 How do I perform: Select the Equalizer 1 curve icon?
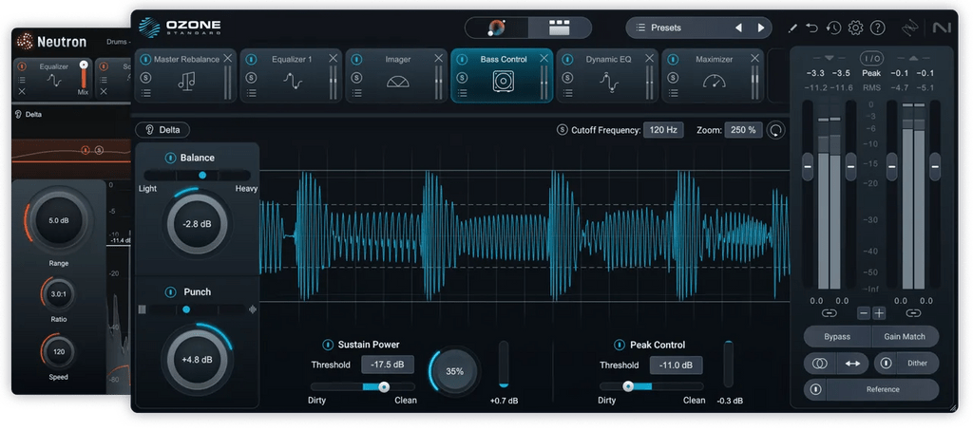[293, 82]
